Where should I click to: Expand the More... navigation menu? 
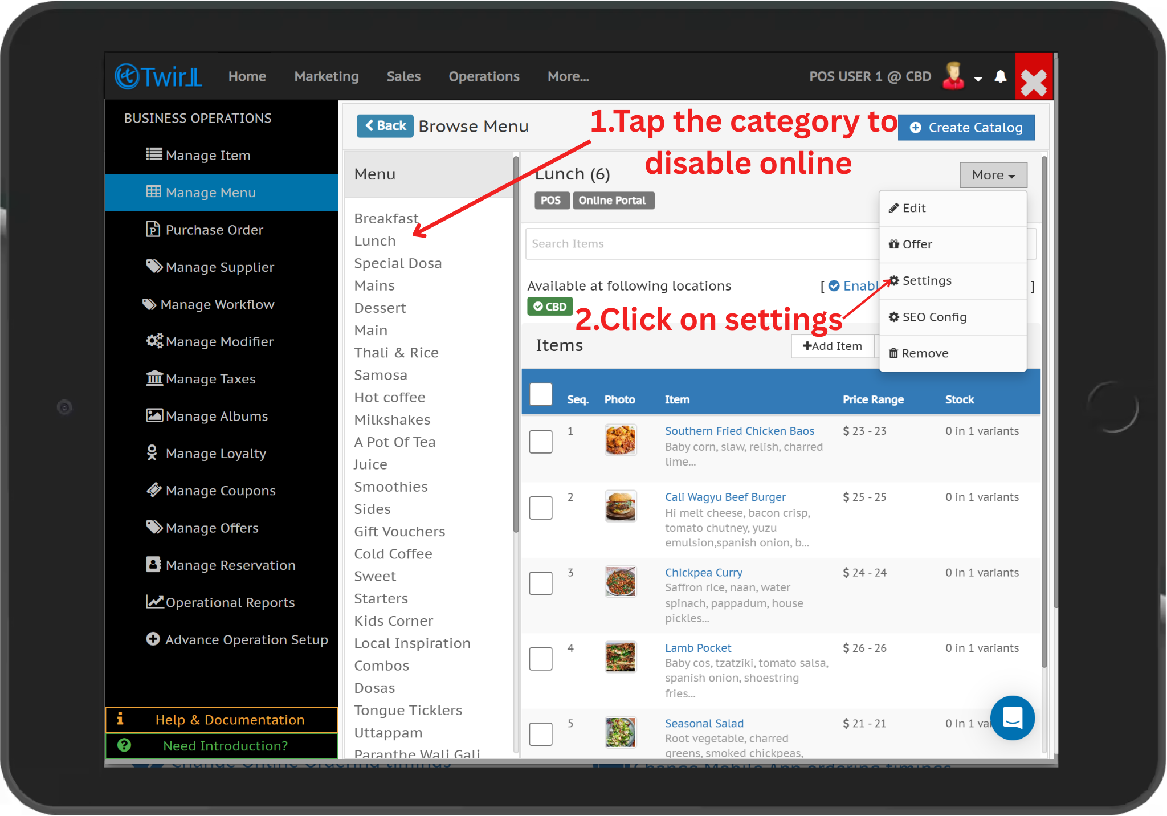pyautogui.click(x=568, y=76)
